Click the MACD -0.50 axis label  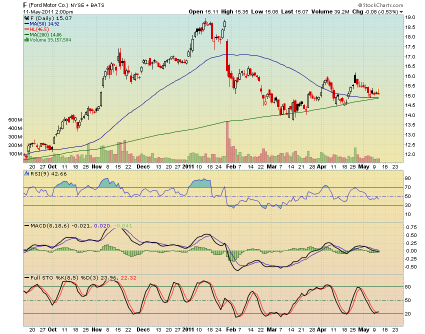coord(411,267)
